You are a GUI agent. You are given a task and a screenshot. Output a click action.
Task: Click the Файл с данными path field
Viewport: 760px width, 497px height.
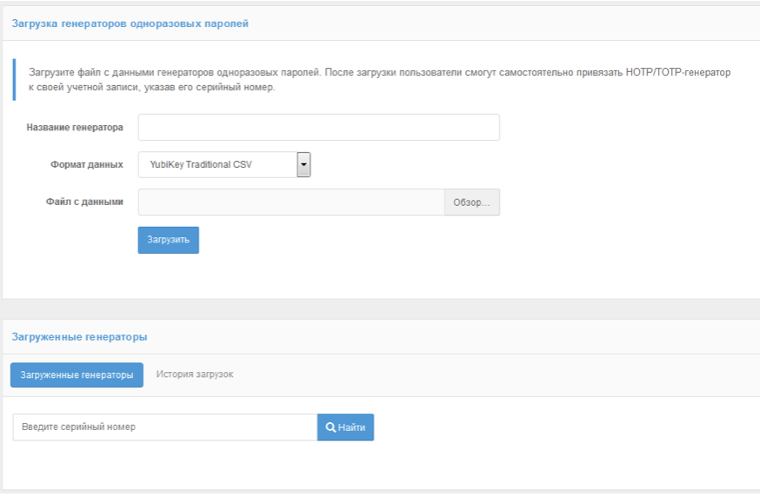(290, 202)
